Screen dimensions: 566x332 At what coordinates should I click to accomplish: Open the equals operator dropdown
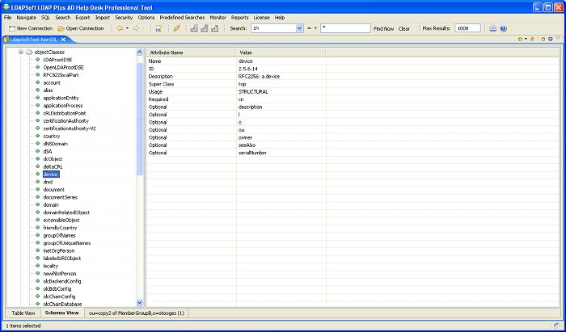point(315,28)
